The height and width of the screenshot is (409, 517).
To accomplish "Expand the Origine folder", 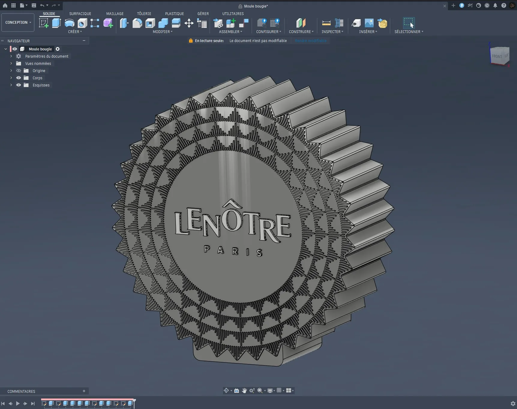I will [x=11, y=71].
